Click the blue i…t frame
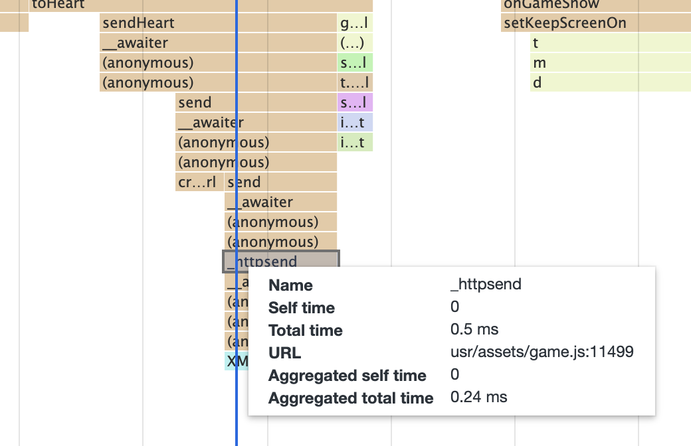This screenshot has width=691, height=446. tap(355, 123)
